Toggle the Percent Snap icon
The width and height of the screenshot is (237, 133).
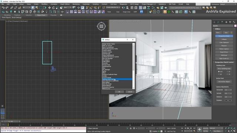pyautogui.click(x=95, y=7)
